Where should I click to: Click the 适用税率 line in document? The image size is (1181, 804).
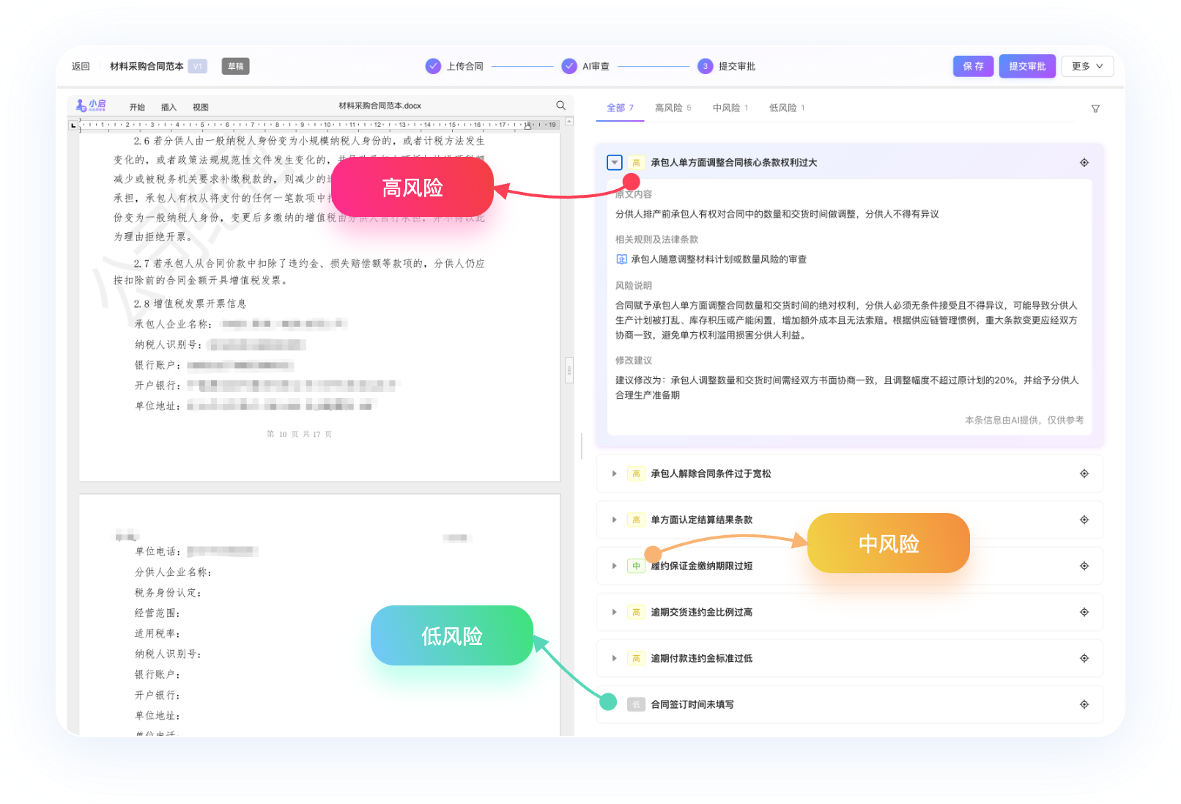click(158, 634)
